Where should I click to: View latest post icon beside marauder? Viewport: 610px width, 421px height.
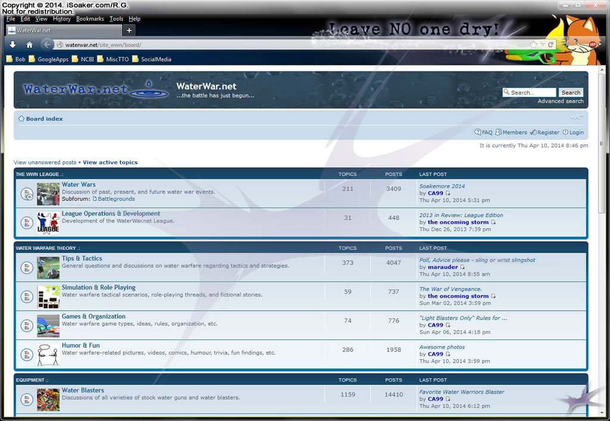(462, 267)
